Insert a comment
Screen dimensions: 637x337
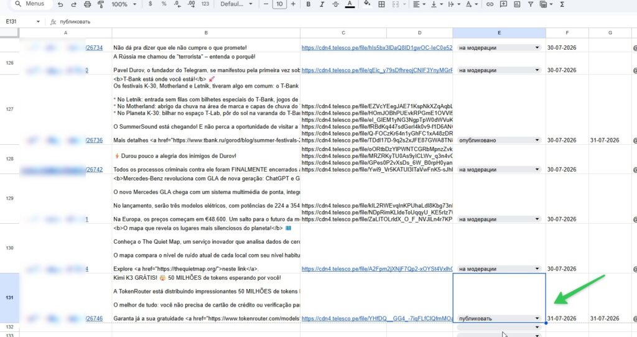(x=503, y=4)
